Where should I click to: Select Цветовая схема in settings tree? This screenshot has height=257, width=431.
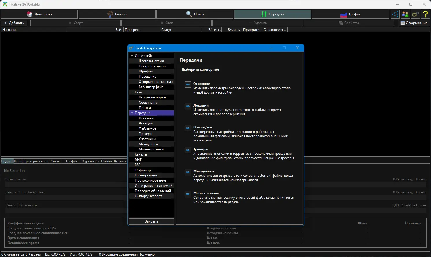(x=151, y=61)
